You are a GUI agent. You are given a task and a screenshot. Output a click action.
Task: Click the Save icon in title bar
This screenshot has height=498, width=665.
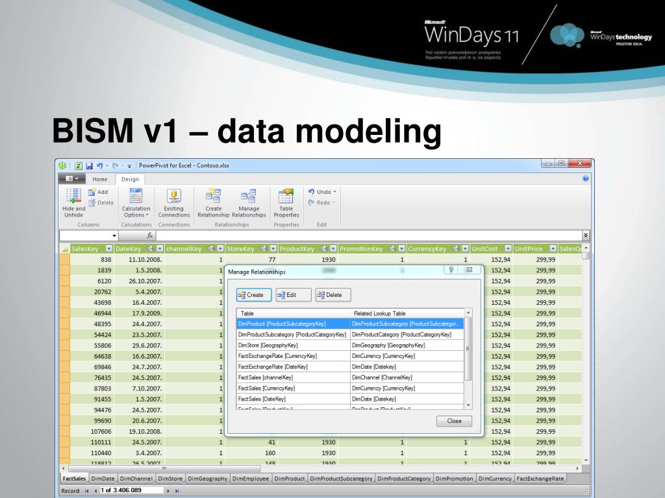pos(89,165)
